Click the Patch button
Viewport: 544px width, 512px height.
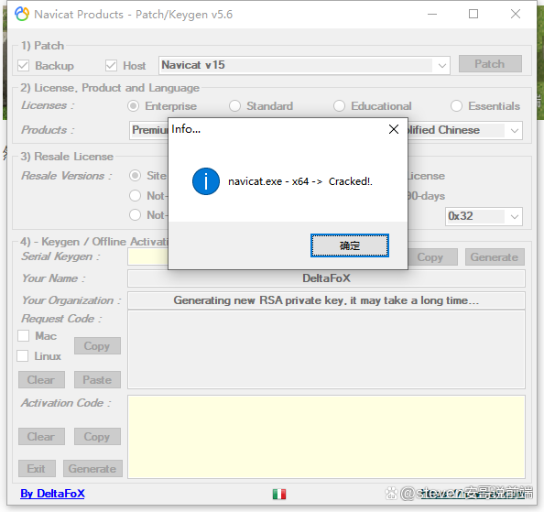click(490, 64)
